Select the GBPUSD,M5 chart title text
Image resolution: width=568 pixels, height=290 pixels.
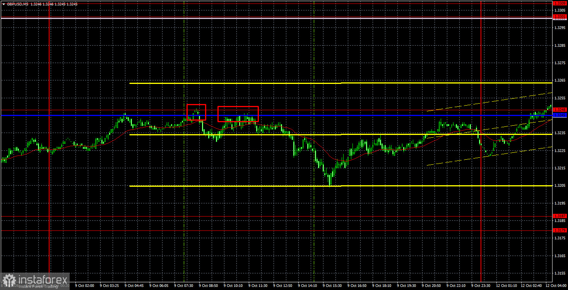17,4
